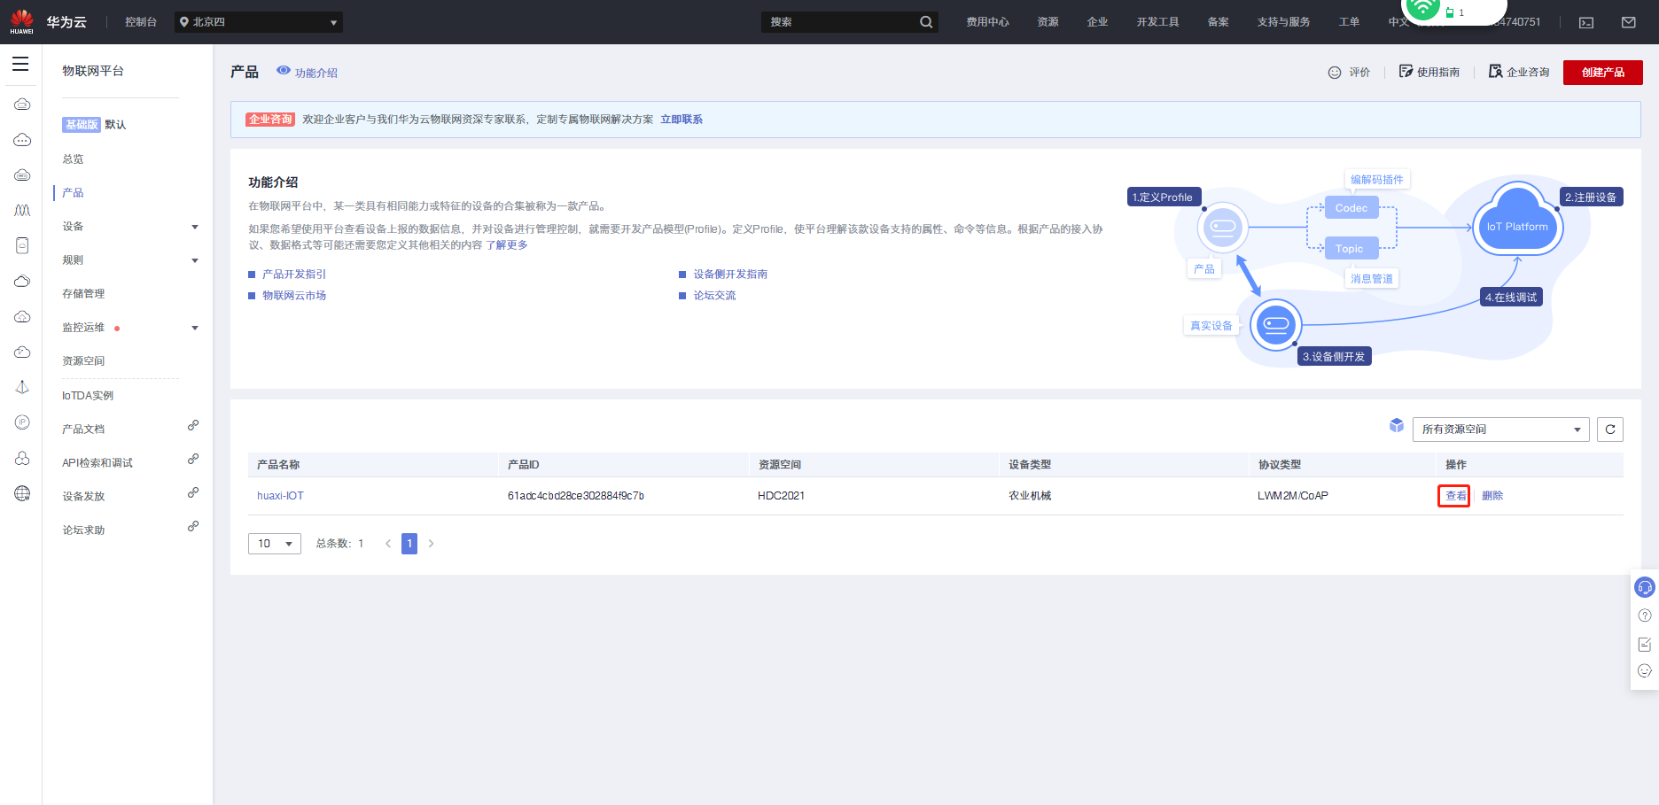The height and width of the screenshot is (805, 1659).
Task: Open the page size dropdown showing 10
Action: (275, 544)
